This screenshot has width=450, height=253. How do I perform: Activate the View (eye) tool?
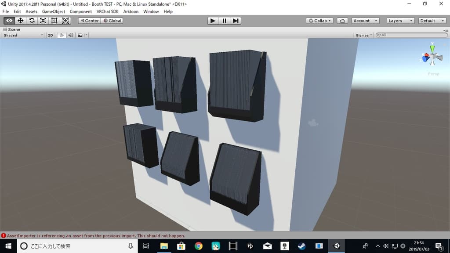[x=9, y=21]
